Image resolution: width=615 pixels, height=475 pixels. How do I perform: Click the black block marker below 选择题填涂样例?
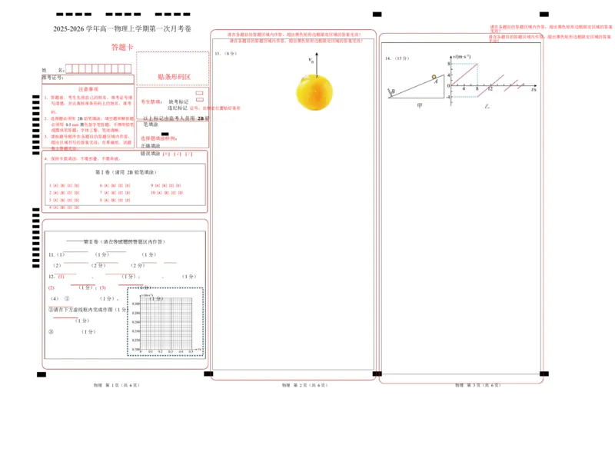pos(165,134)
